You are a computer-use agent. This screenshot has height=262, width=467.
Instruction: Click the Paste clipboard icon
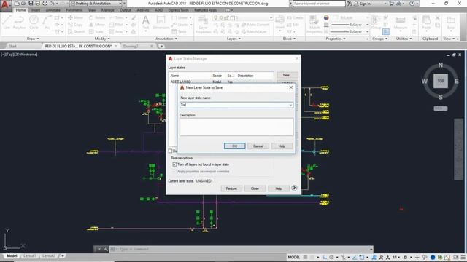point(426,23)
